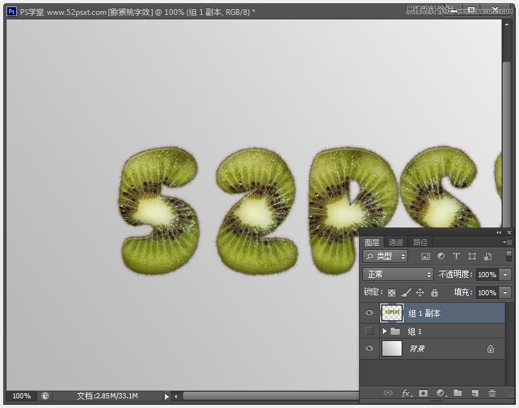The image size is (519, 408).
Task: Select the 组 1 副本 layer thumbnail
Action: pyautogui.click(x=392, y=313)
